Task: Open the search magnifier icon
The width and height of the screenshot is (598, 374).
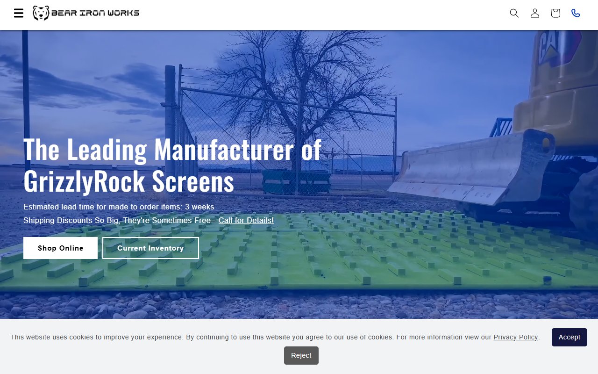Action: pyautogui.click(x=514, y=13)
